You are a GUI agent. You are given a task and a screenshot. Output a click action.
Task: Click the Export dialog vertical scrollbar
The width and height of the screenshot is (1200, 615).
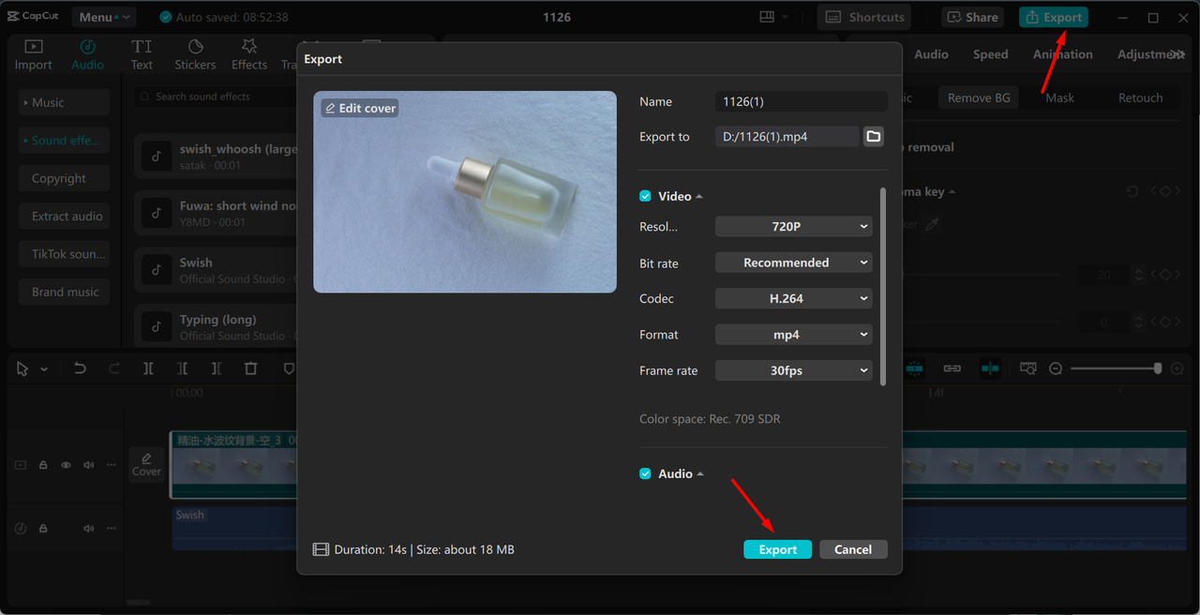882,286
